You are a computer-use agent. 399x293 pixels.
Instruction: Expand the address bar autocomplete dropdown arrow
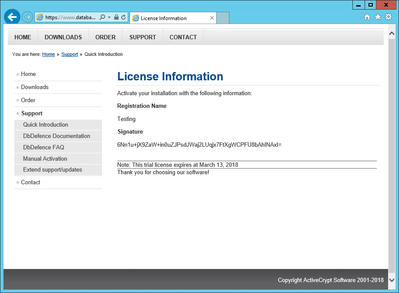[109, 17]
